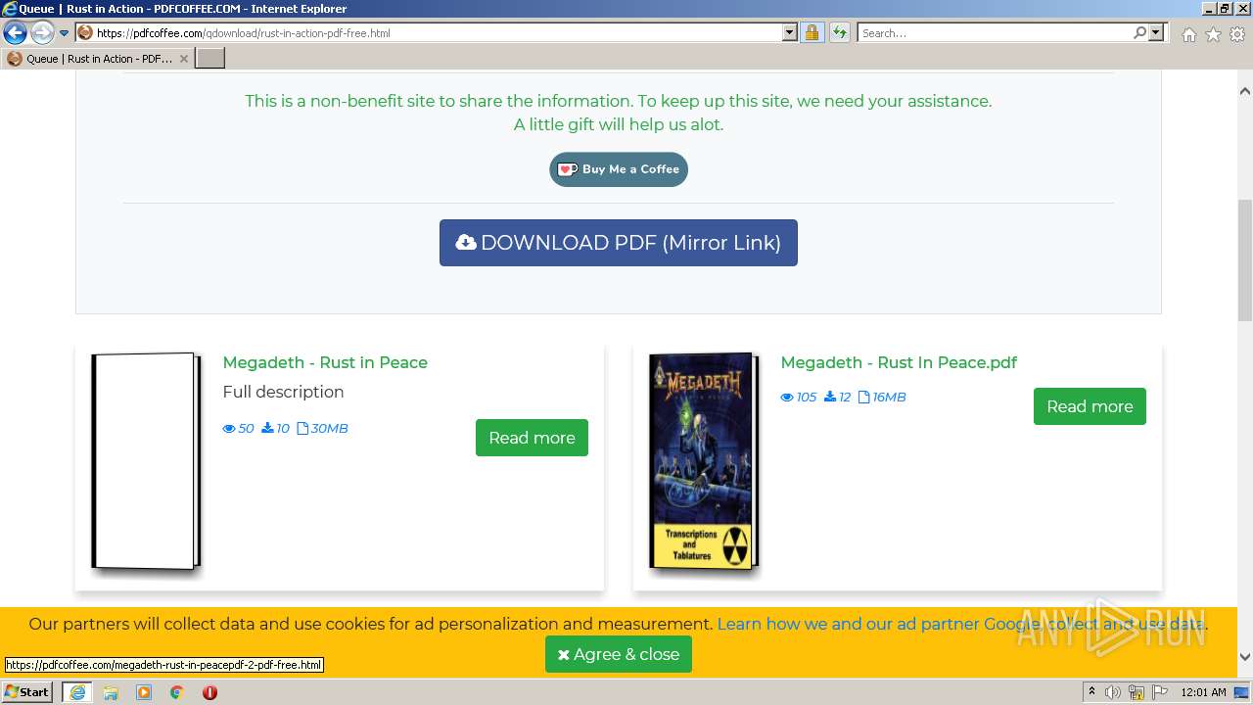Click Read more for Rust in Peace 30MB
Screen dimensions: 1253x705
532,438
